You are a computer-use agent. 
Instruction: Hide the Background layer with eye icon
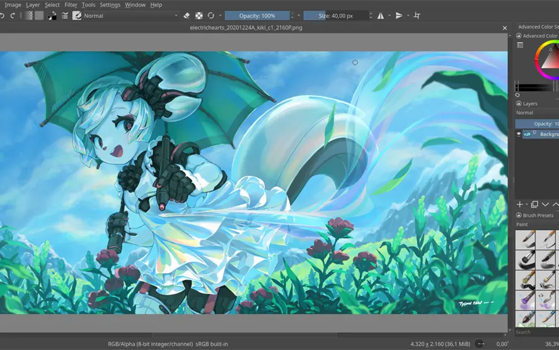point(519,134)
